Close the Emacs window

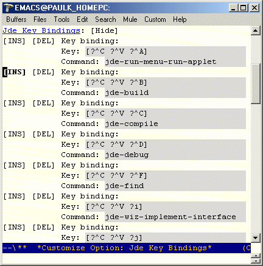pyautogui.click(x=254, y=8)
